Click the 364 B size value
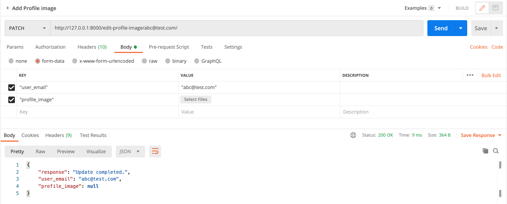 coord(444,135)
